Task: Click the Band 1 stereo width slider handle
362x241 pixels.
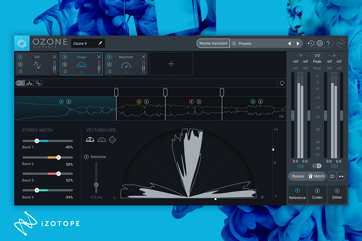Action: [37, 141]
